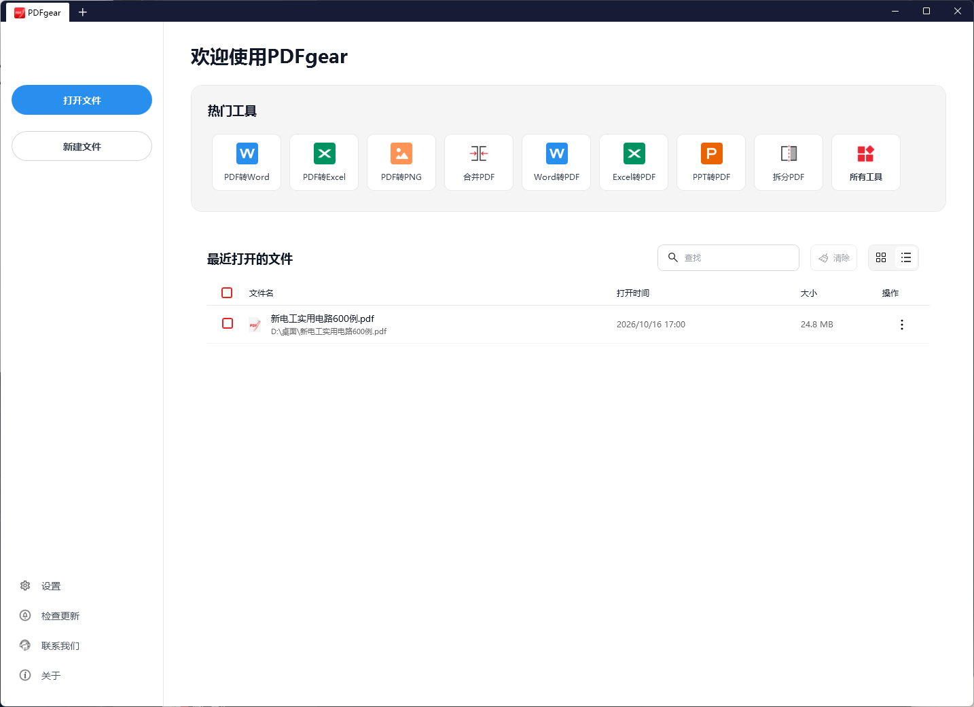Click the 文件名 column header
The height and width of the screenshot is (707, 974).
(261, 293)
